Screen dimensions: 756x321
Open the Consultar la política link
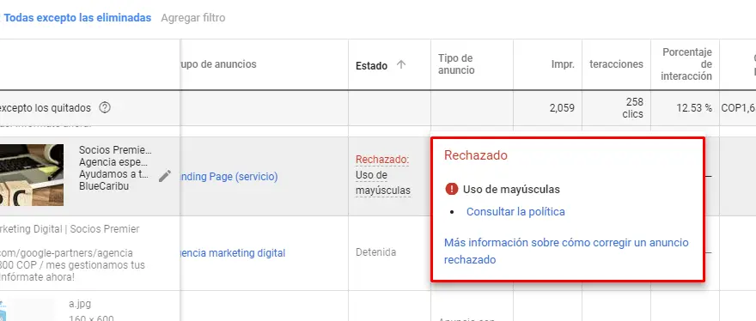click(515, 212)
